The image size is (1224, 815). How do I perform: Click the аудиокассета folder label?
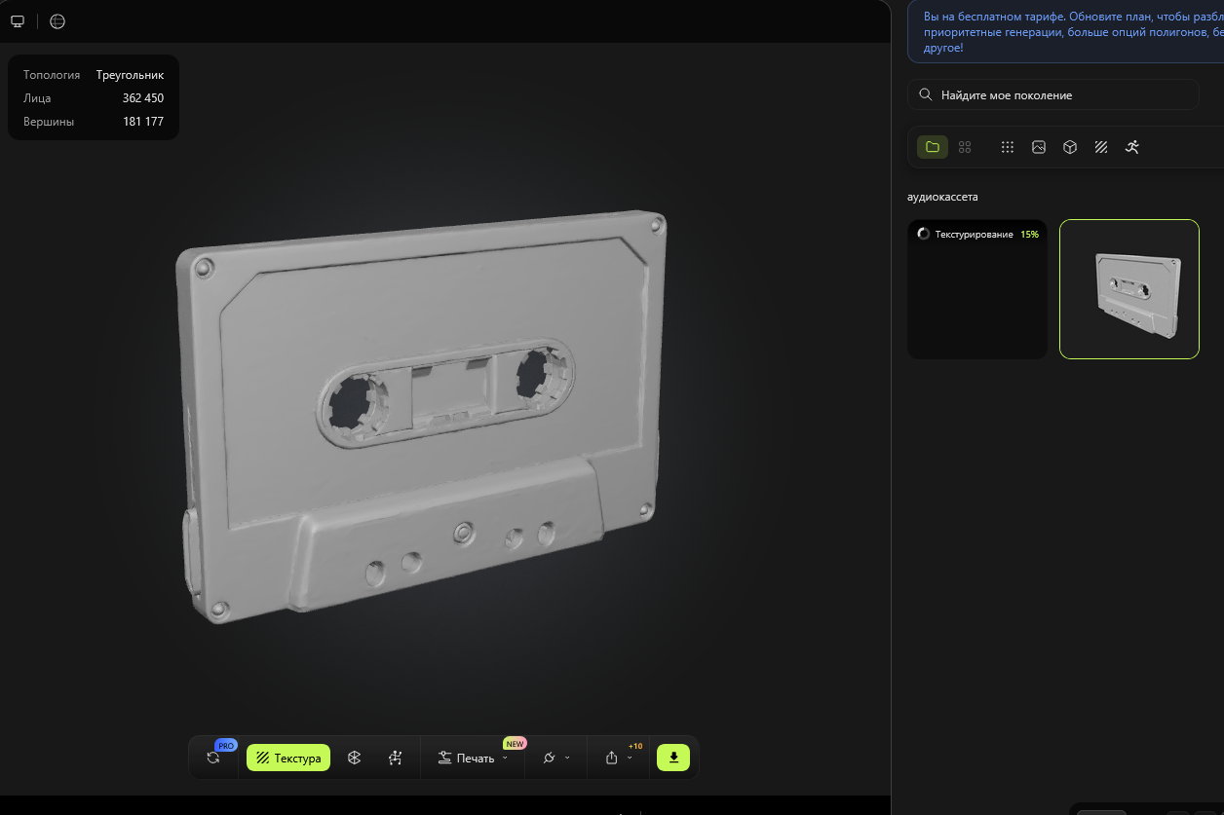(942, 197)
